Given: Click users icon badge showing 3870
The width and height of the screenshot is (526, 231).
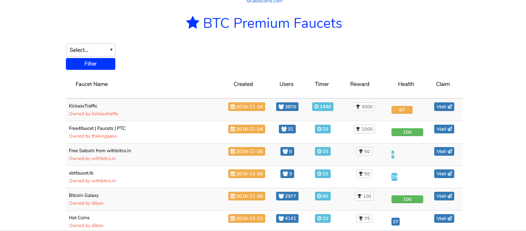Looking at the screenshot, I should tap(281, 107).
